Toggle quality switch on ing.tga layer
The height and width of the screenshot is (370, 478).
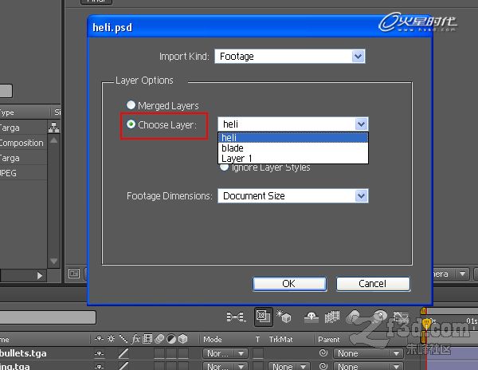coord(123,366)
